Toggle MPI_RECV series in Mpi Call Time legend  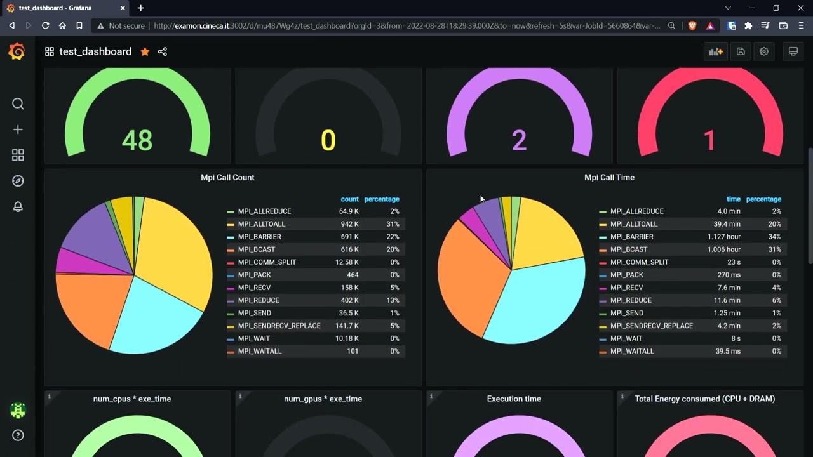626,288
